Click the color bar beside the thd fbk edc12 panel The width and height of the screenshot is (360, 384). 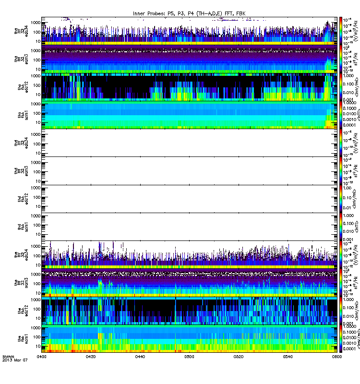pos(341,199)
